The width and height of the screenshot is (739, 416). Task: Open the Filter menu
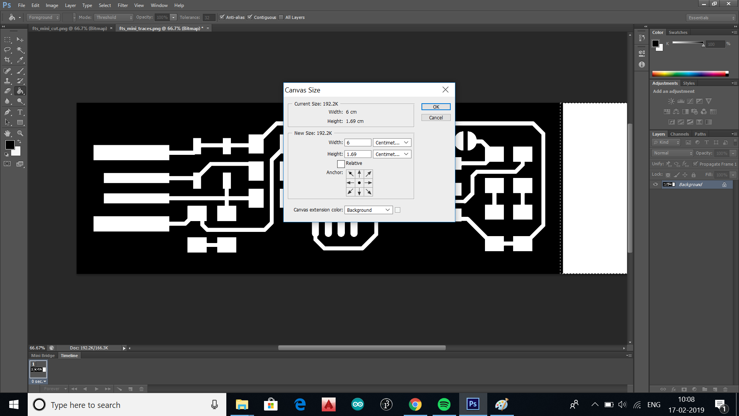[x=122, y=5]
